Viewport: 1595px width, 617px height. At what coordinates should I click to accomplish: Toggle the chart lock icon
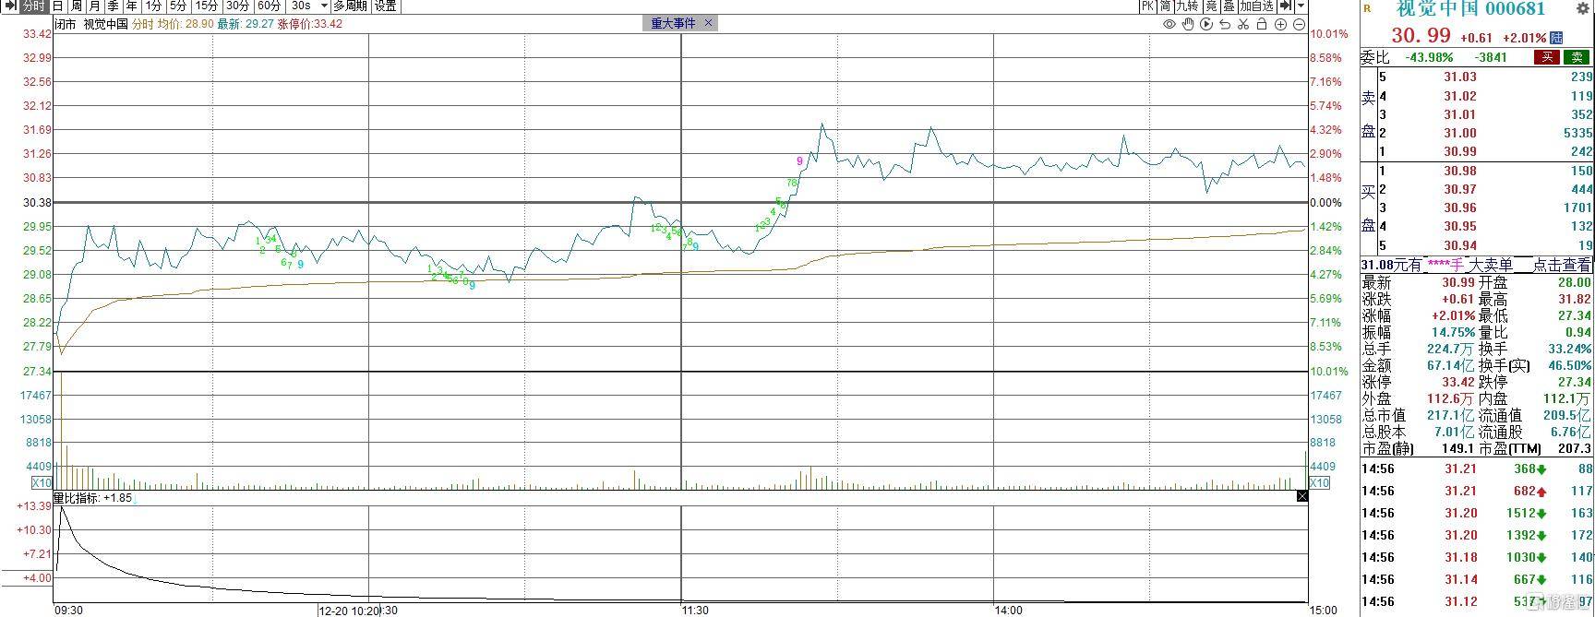coord(1262,24)
